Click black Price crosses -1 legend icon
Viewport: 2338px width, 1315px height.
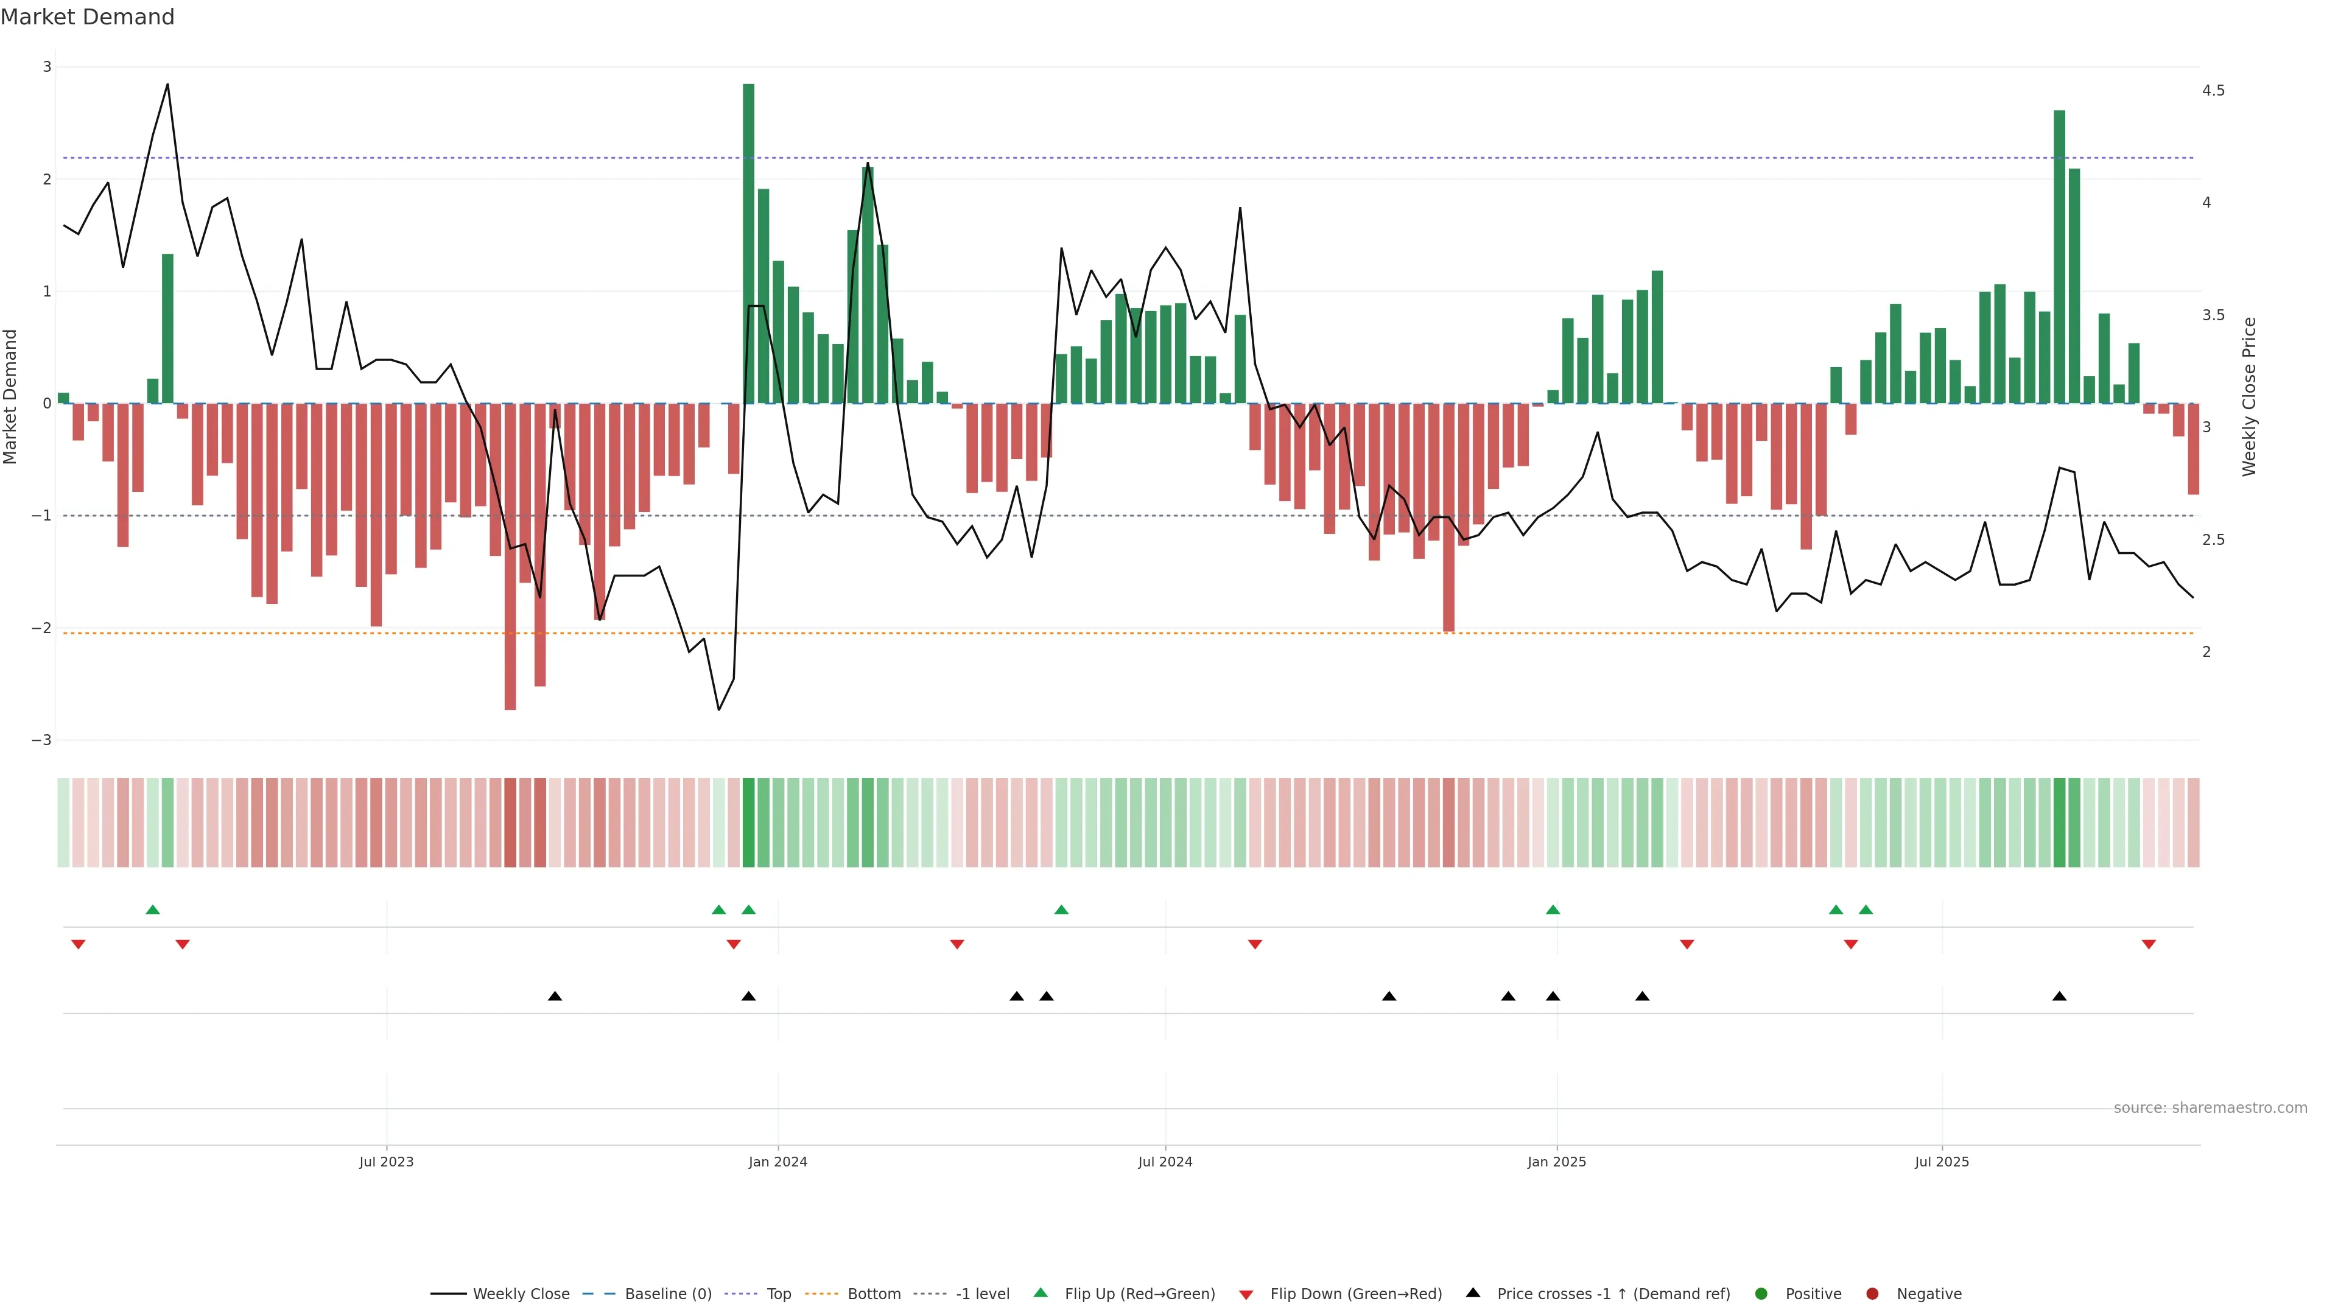tap(1473, 1292)
